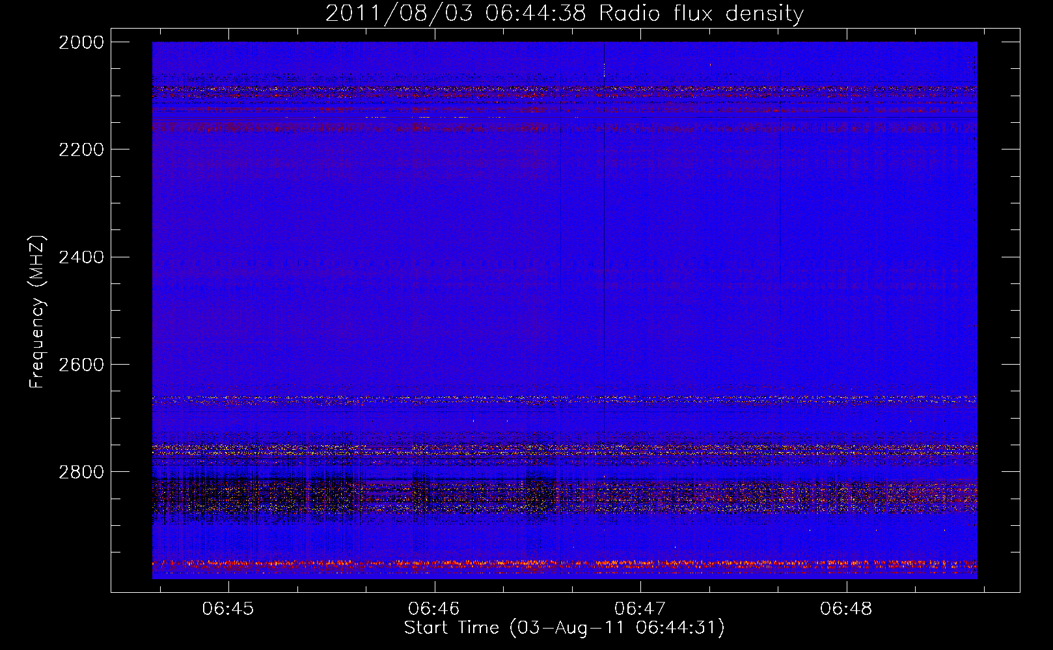This screenshot has width=1053, height=650.
Task: Click the 2800 frequency axis label
Action: (x=81, y=472)
